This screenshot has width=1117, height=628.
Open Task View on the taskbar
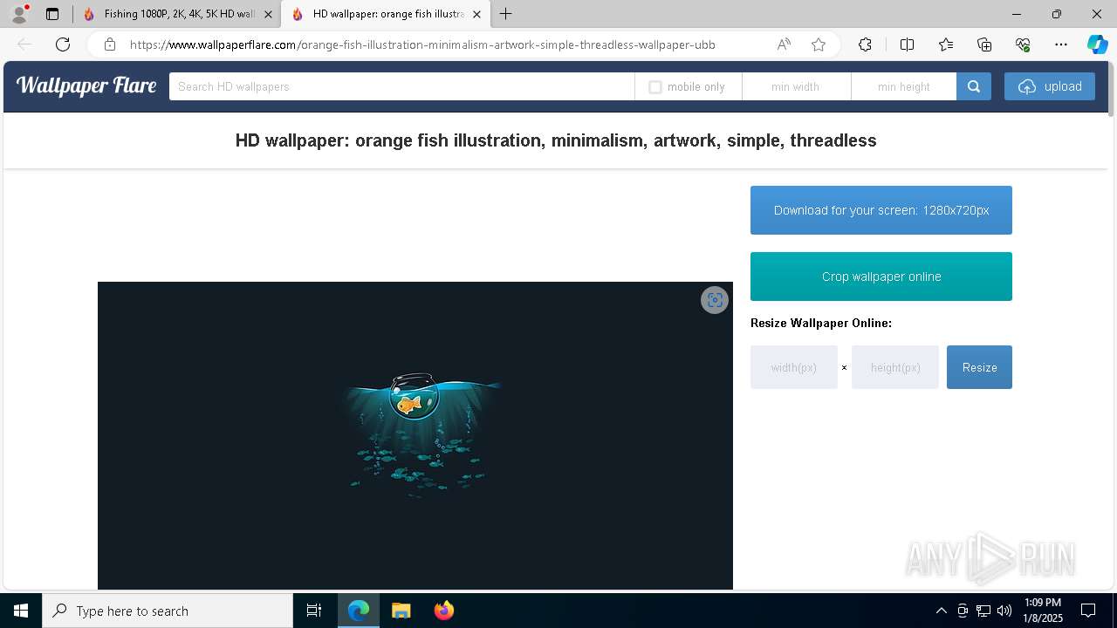click(x=314, y=611)
